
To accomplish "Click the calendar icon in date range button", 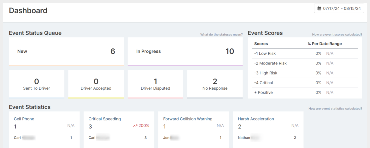I will [x=319, y=8].
